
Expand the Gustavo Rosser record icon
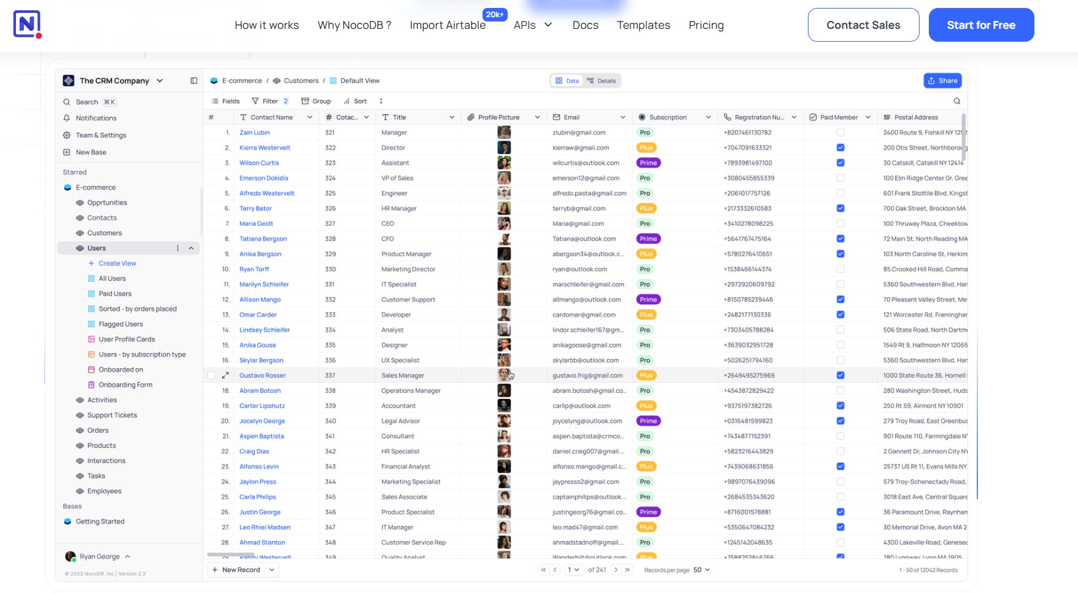tap(225, 375)
